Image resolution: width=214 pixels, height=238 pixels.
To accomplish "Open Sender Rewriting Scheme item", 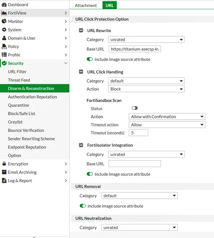I will point(31,139).
